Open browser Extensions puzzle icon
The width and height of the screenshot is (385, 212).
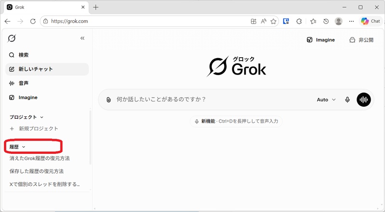[299, 21]
